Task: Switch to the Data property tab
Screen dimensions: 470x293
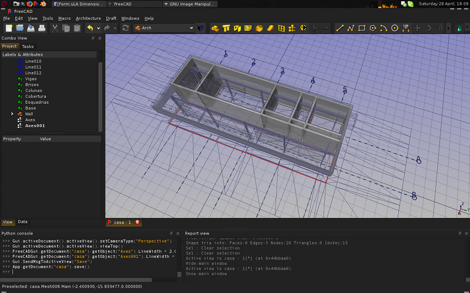Action: click(22, 222)
